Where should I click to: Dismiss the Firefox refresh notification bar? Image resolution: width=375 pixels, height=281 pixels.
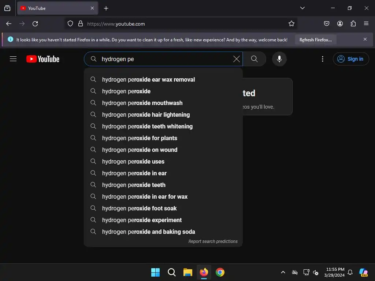click(x=365, y=39)
